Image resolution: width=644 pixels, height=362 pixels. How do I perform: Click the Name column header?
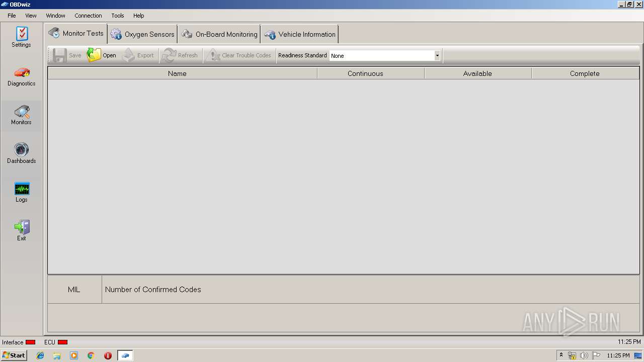[183, 73]
